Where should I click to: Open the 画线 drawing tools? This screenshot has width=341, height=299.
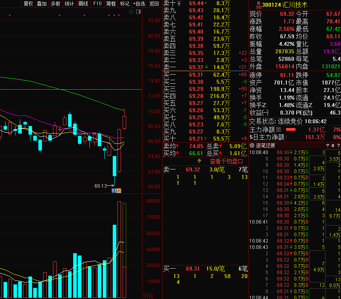tap(83, 4)
